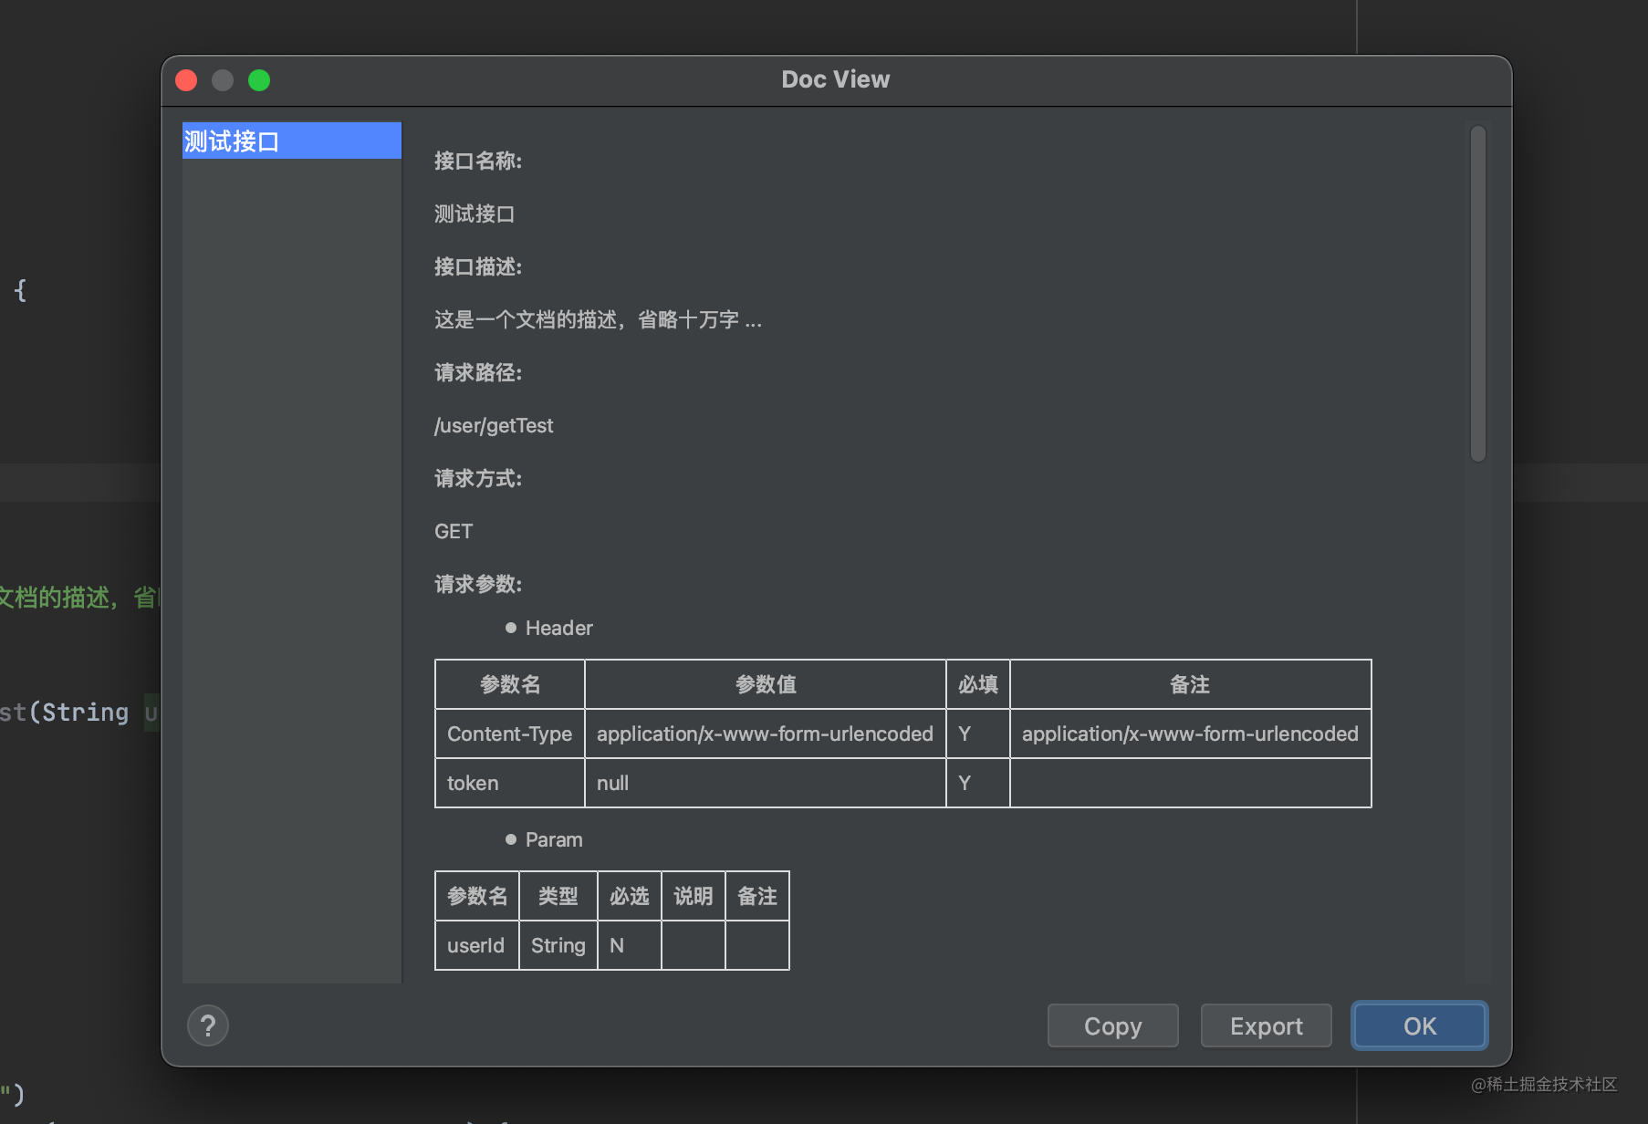Select the token parameter row
This screenshot has width=1648, height=1124.
(472, 783)
